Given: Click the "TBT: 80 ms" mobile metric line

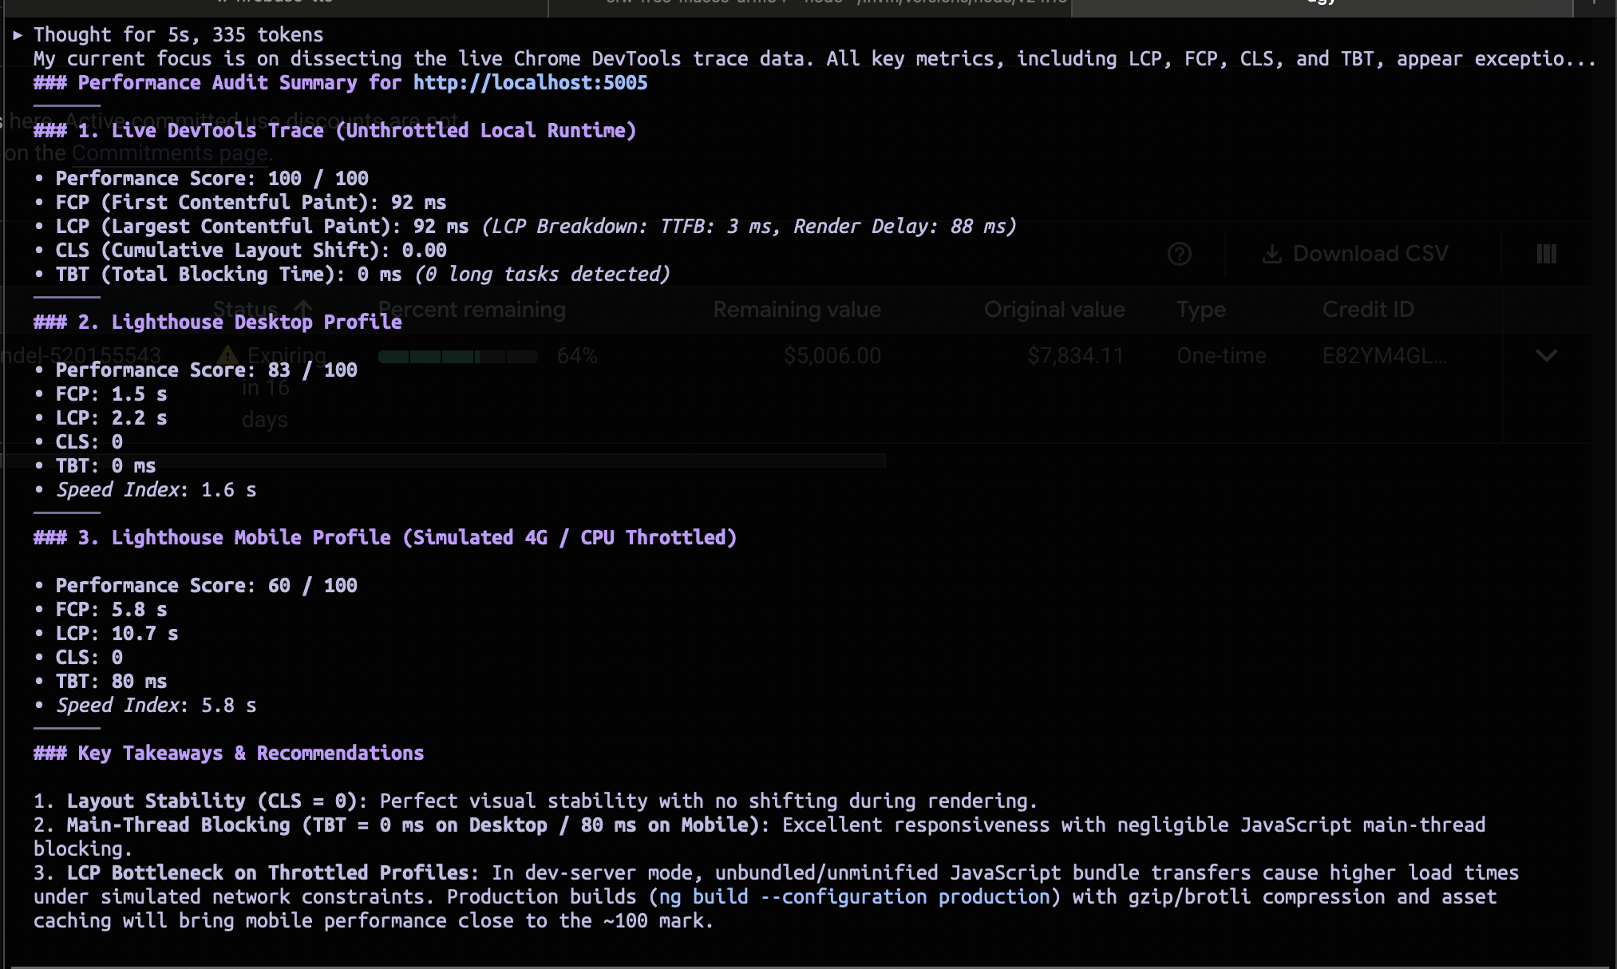Looking at the screenshot, I should click(x=111, y=682).
